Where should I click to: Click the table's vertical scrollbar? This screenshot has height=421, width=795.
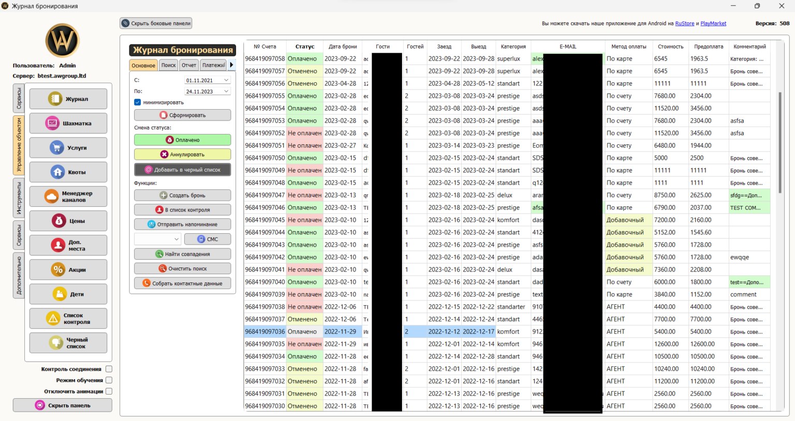tap(780, 142)
